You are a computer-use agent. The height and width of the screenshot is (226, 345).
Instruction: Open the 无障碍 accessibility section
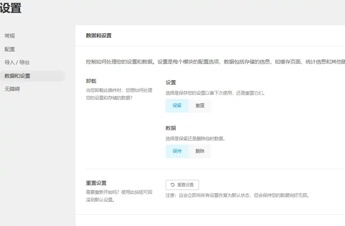[x=12, y=90]
